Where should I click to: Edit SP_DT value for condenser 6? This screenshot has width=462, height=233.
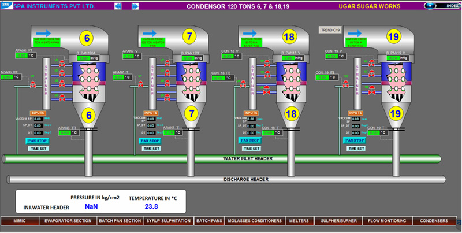(38, 126)
